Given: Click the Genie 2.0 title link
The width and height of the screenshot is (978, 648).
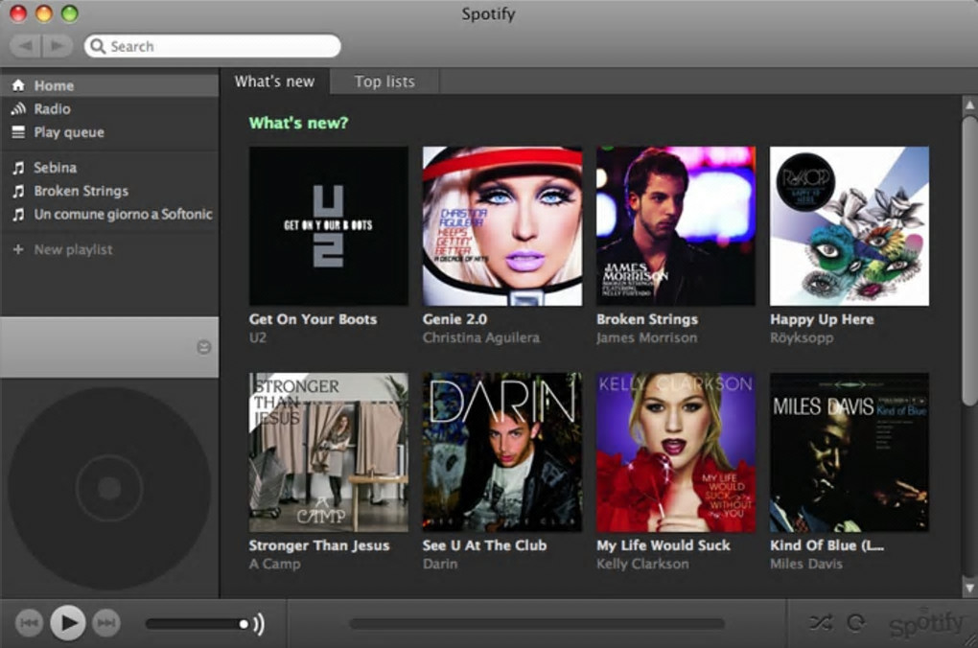Looking at the screenshot, I should [x=454, y=319].
